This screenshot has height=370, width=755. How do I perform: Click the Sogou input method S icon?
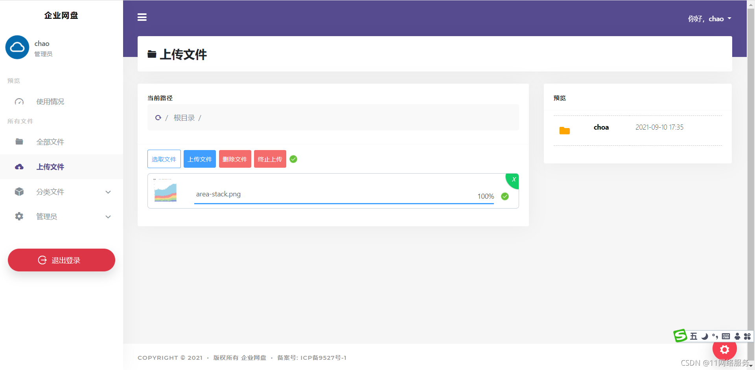680,336
